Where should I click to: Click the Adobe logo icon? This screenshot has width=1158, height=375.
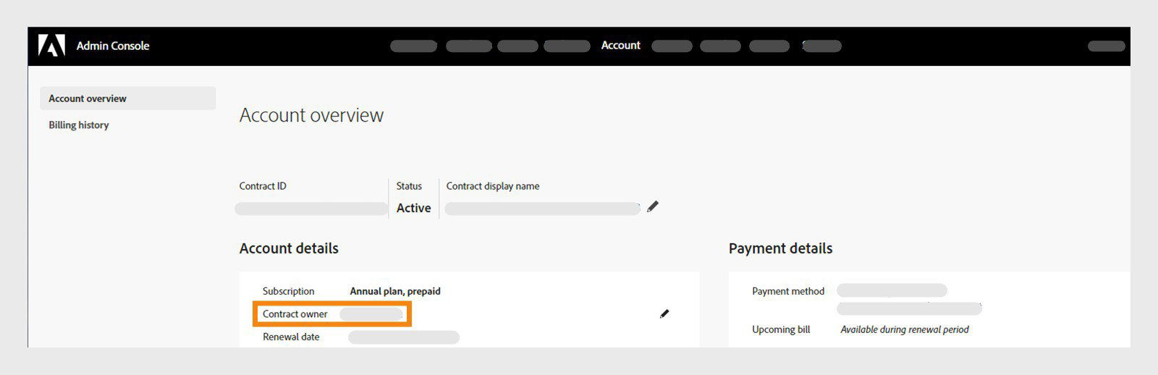click(51, 46)
